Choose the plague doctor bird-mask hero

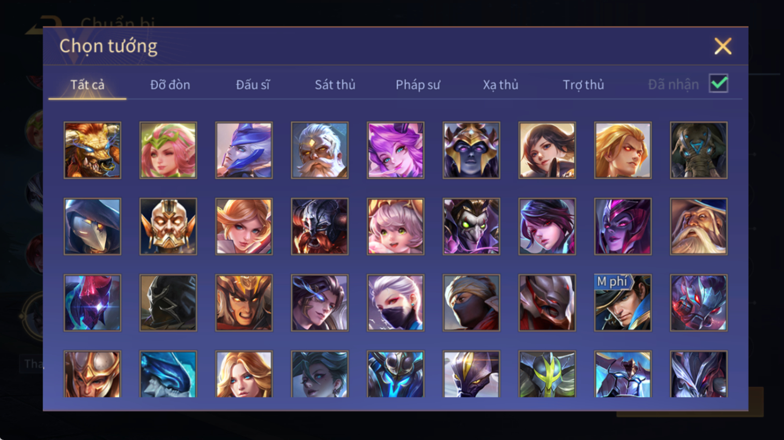pyautogui.click(x=92, y=226)
